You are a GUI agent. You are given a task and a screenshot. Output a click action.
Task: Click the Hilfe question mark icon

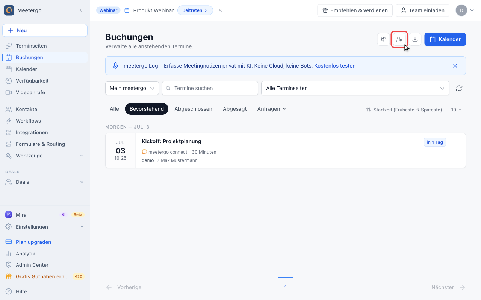[9, 291]
